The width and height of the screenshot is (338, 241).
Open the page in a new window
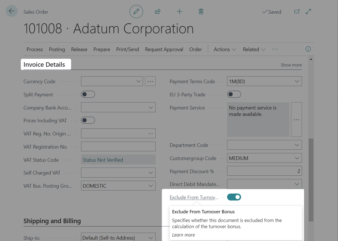pyautogui.click(x=297, y=12)
